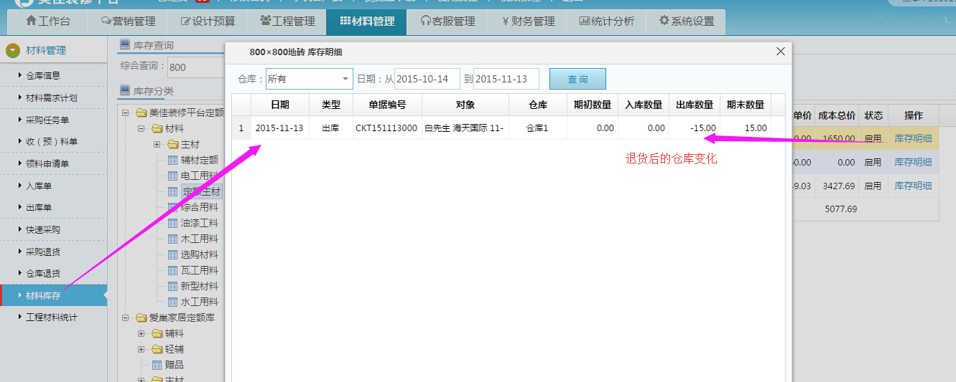Click the 客服管理 headset icon
The height and width of the screenshot is (382, 956).
[x=426, y=22]
